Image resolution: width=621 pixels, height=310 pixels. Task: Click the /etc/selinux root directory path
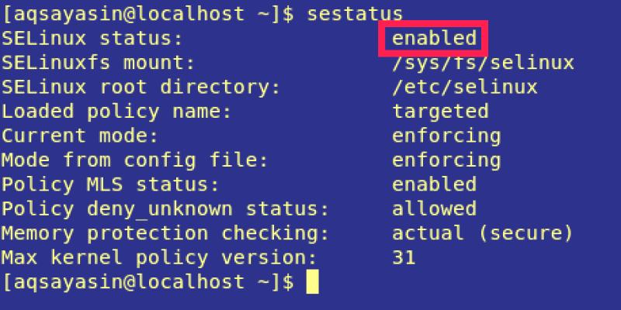464,87
